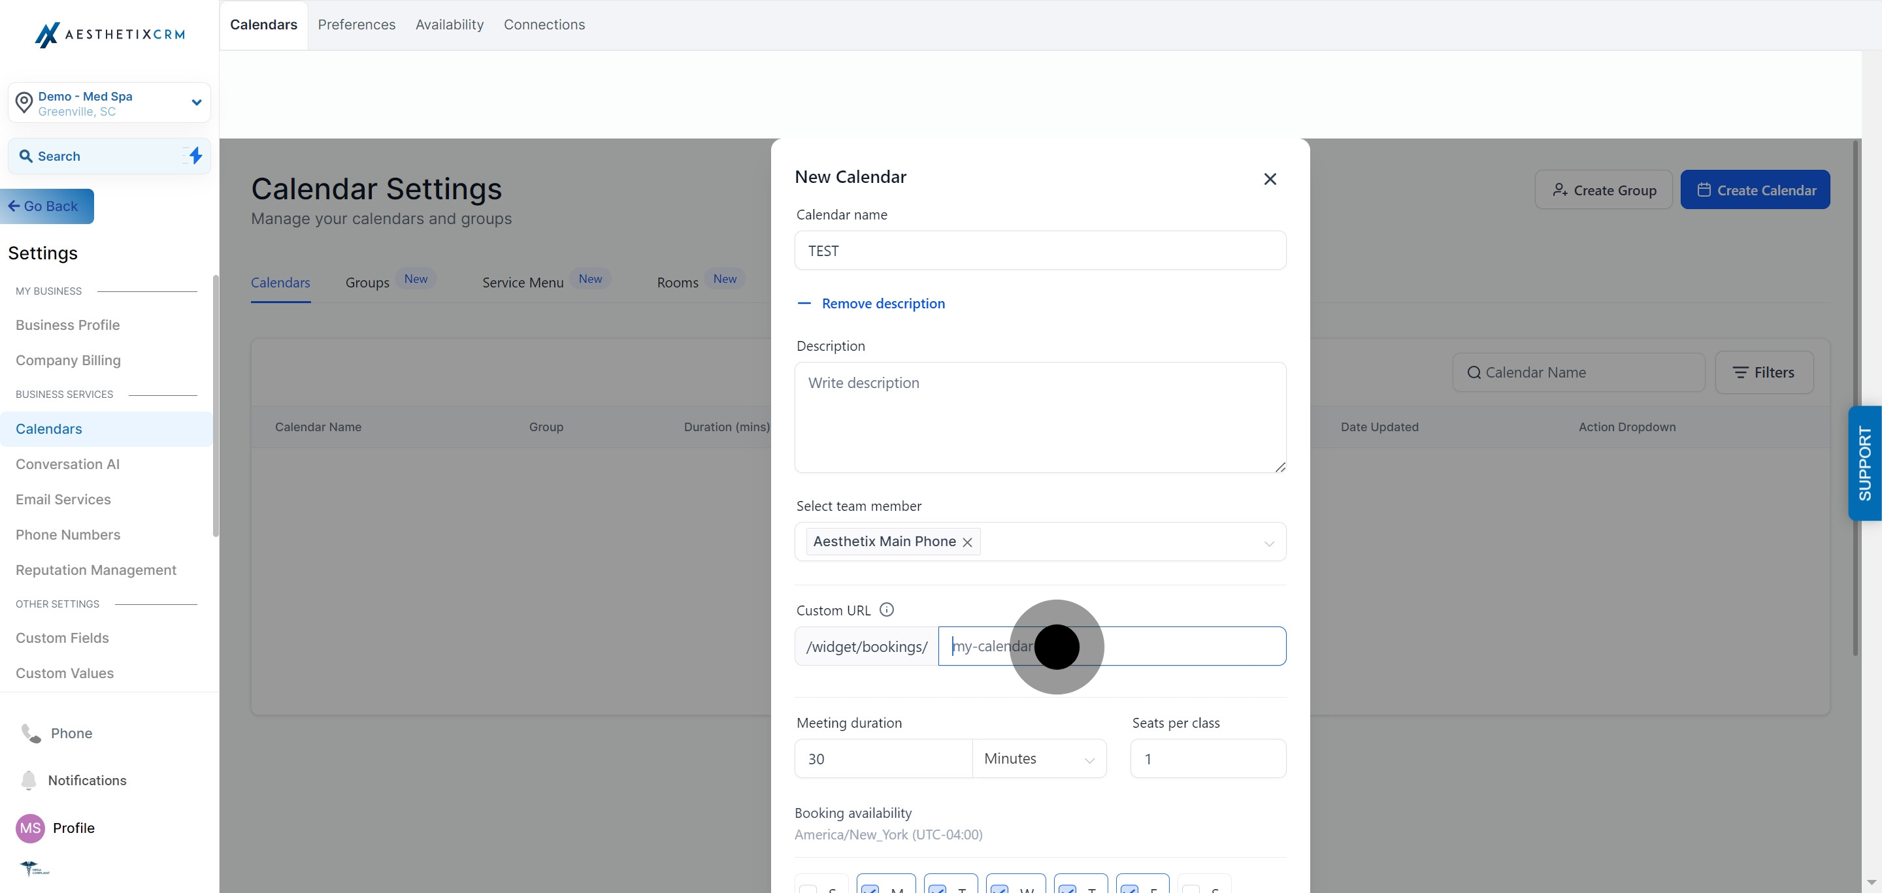Screen dimensions: 1882x893
Task: Click the Write description text area
Action: (1040, 417)
